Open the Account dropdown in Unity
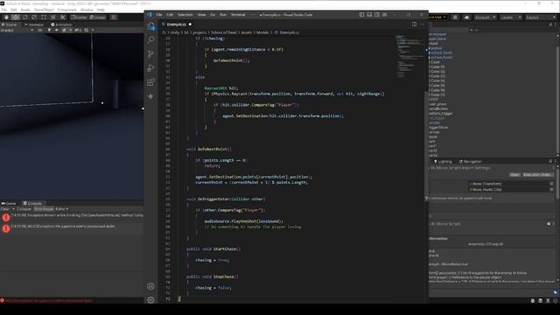The height and width of the screenshot is (315, 560). tap(485, 17)
